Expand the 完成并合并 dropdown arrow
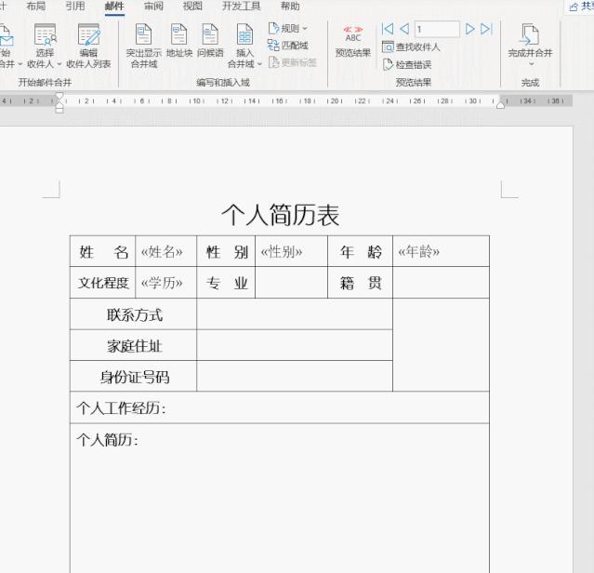 tap(531, 64)
